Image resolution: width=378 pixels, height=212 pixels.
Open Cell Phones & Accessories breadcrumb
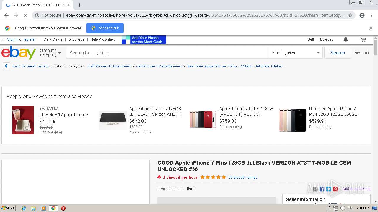tap(110, 66)
